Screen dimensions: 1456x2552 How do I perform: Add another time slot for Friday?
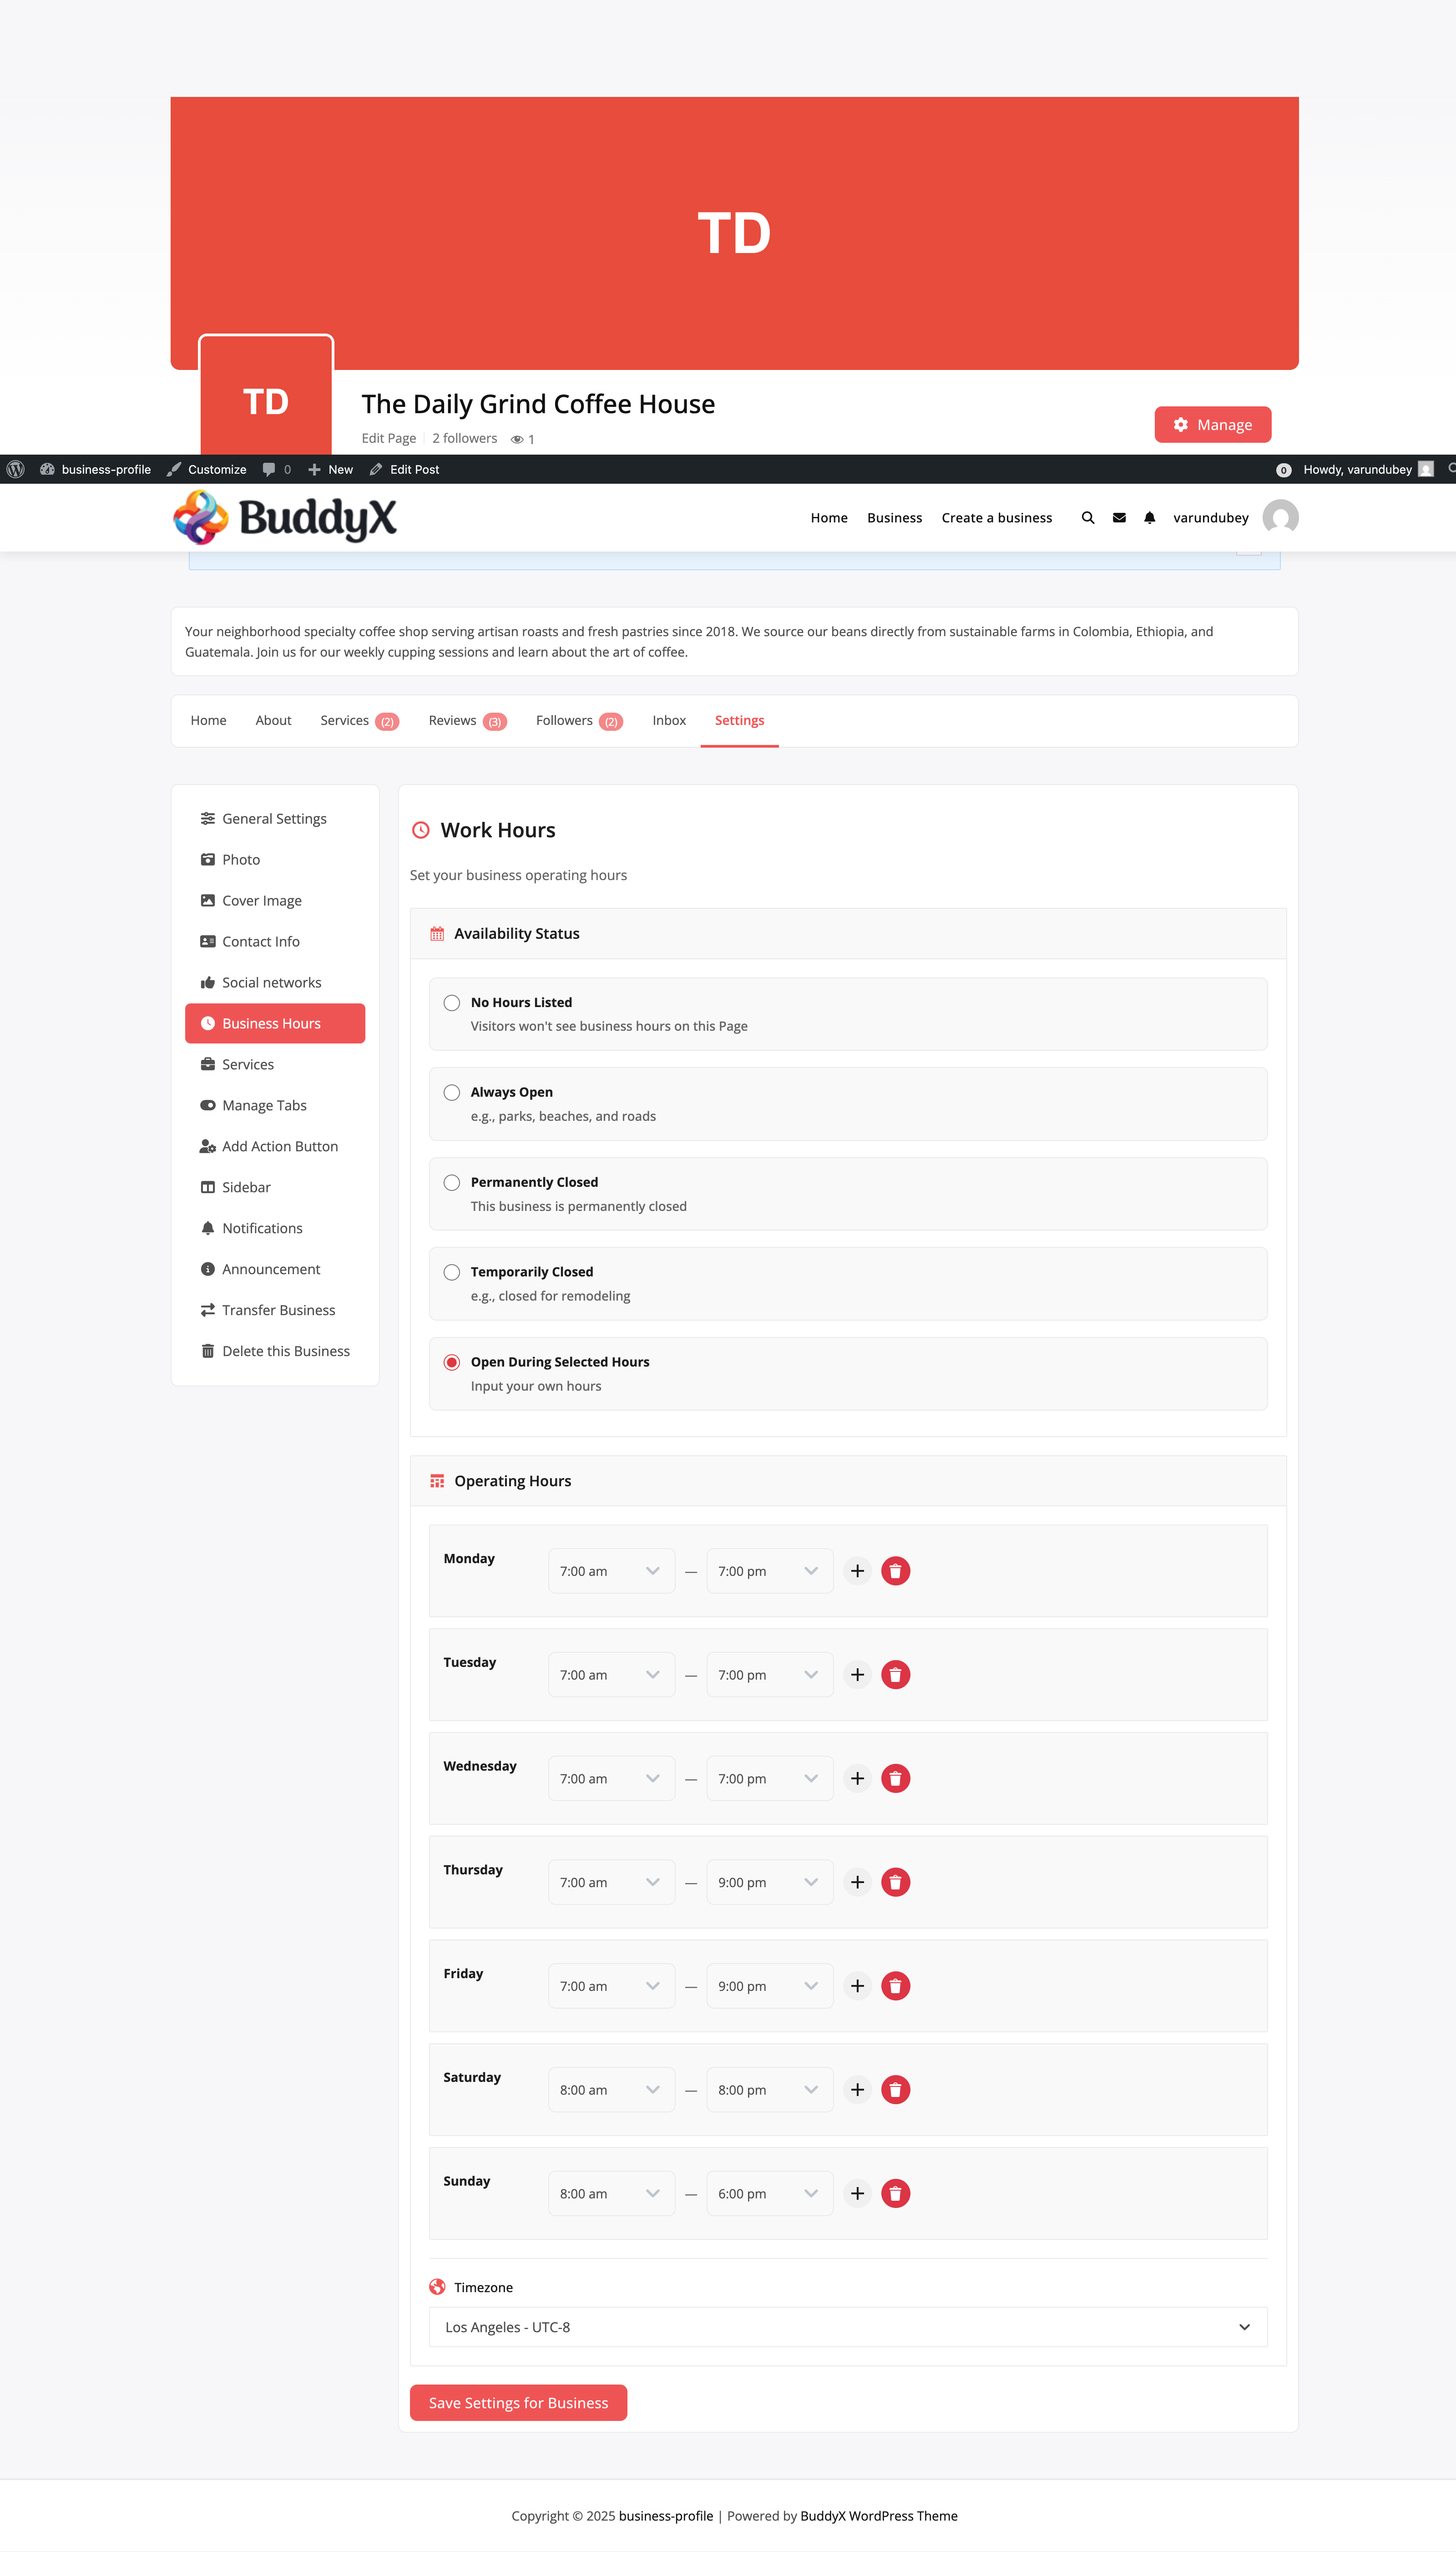pos(857,1986)
